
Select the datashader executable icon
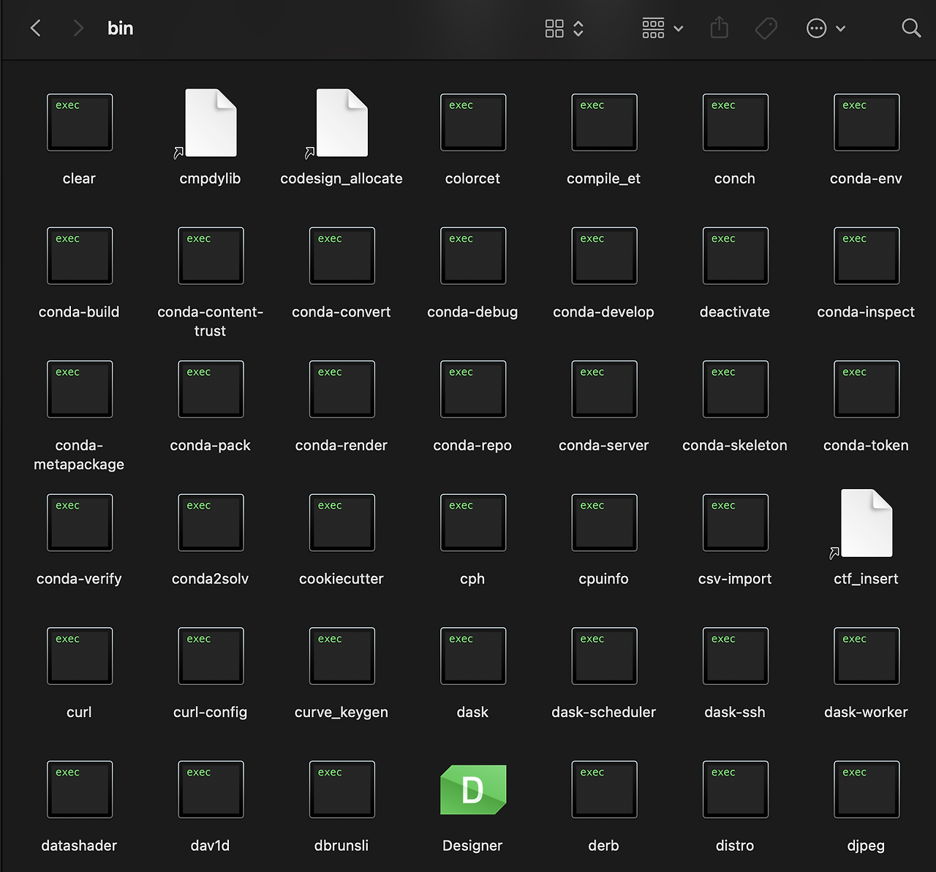[79, 789]
